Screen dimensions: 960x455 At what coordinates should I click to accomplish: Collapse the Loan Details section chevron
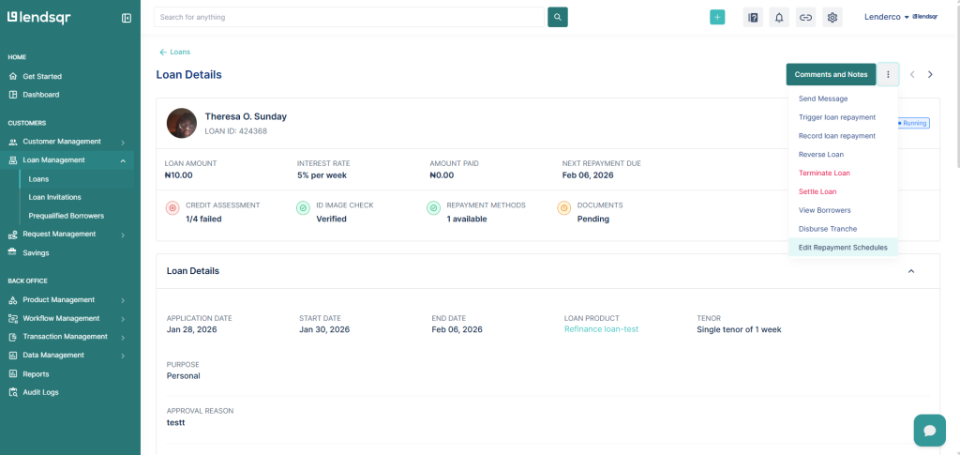pos(911,271)
